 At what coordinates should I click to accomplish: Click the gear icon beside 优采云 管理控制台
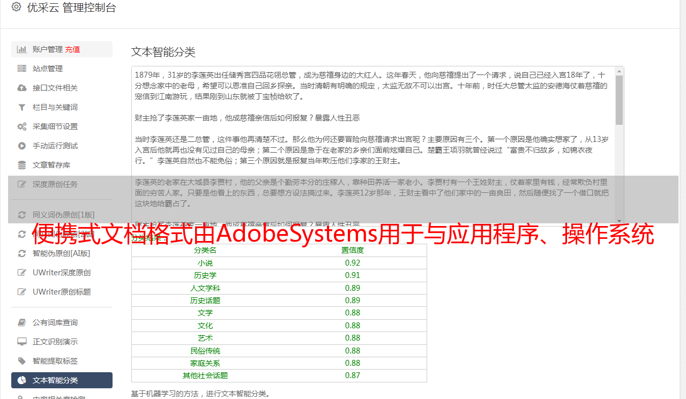[16, 7]
